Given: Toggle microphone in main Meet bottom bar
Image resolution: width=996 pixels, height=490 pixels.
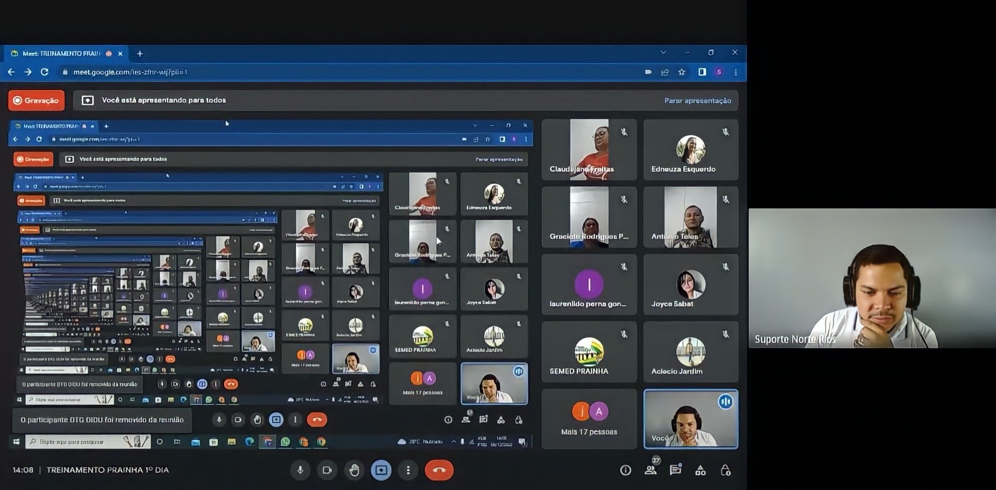Looking at the screenshot, I should point(300,470).
